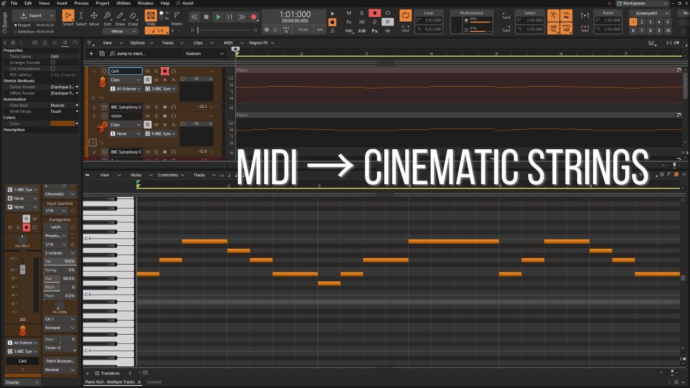Click the Add track plus icon

(x=91, y=53)
